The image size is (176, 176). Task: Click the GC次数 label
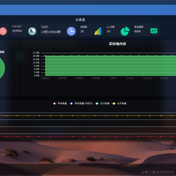tap(111, 27)
